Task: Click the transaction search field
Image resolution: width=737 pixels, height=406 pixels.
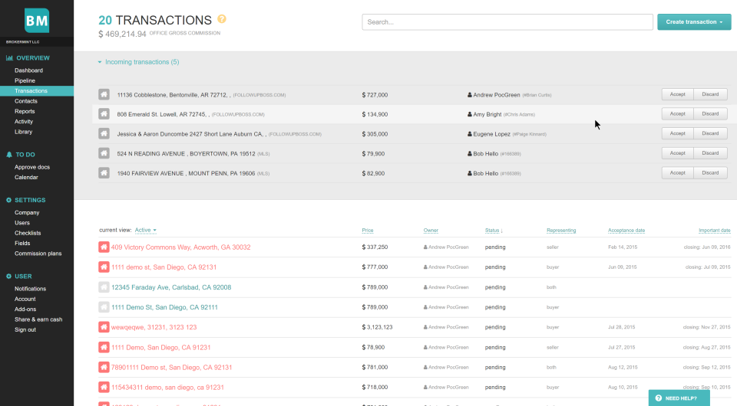Action: click(x=507, y=22)
